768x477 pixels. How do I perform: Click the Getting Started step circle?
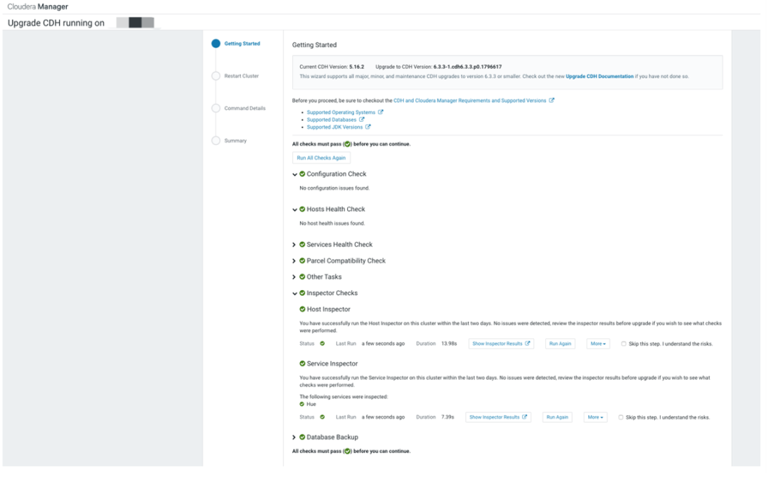tap(215, 43)
